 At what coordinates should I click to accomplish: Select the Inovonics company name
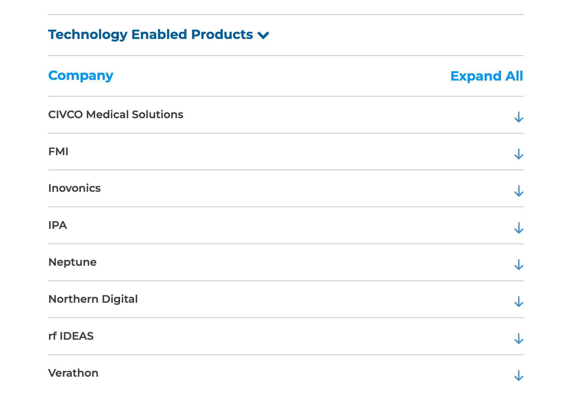[x=75, y=188]
